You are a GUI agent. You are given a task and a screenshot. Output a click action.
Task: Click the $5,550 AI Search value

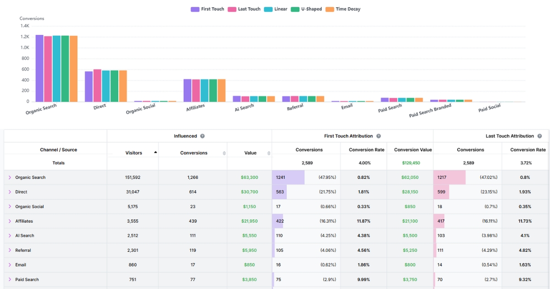click(250, 235)
